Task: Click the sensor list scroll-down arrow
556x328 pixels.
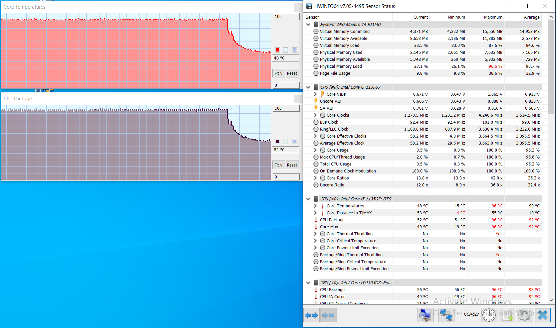Action: click(x=551, y=300)
